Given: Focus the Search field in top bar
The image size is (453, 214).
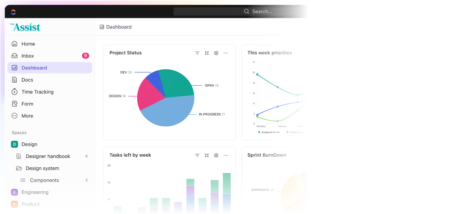Looking at the screenshot, I should (240, 12).
